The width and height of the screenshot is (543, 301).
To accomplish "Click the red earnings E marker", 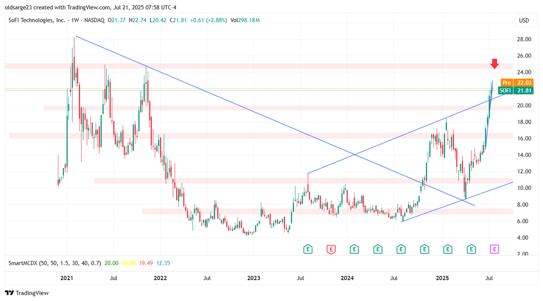I will tap(331, 249).
